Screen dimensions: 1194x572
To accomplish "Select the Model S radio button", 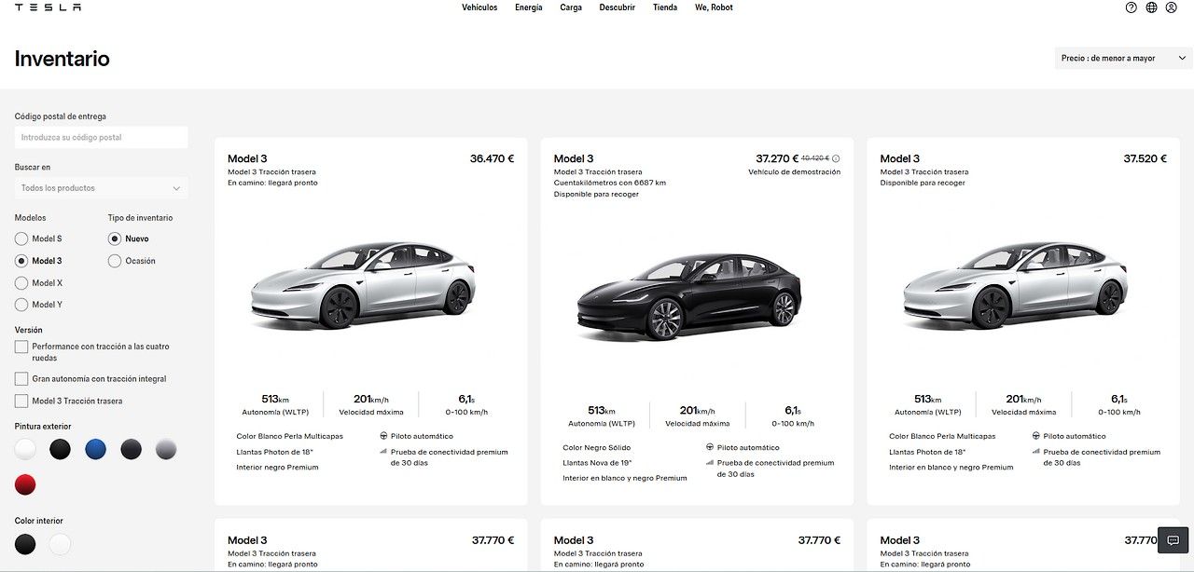I will click(x=21, y=239).
